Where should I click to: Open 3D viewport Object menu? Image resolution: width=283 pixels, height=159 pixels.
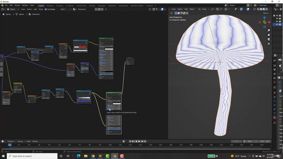[192, 9]
